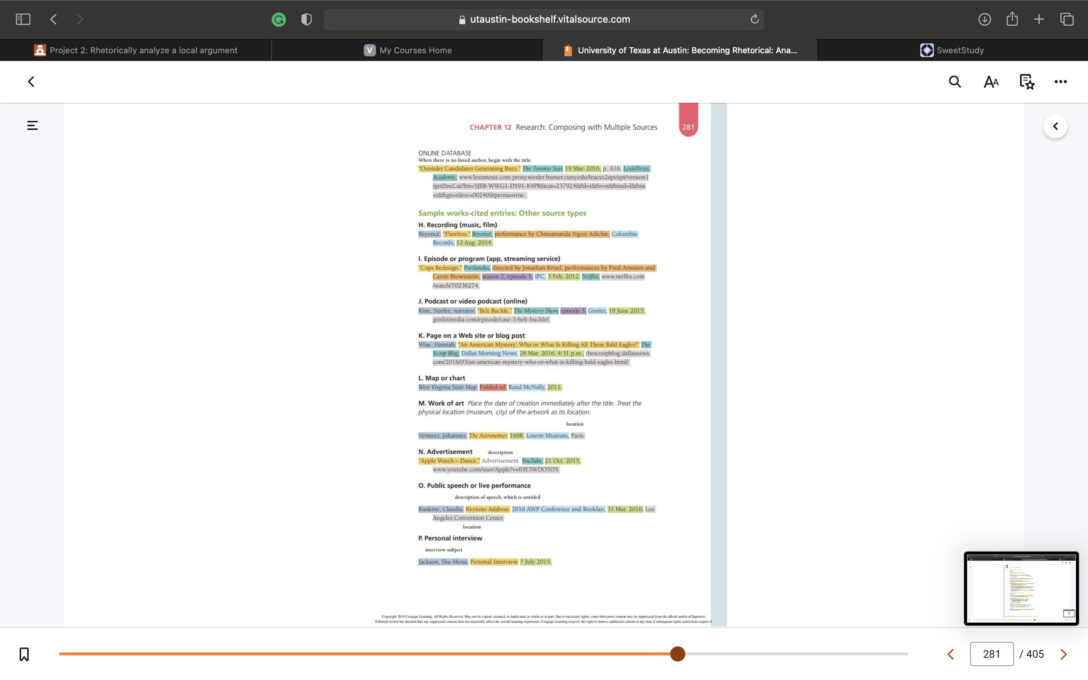Open the screenshot preview thumbnail
The image size is (1088, 680).
click(1021, 588)
